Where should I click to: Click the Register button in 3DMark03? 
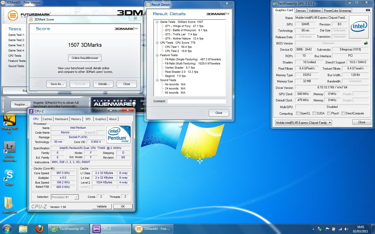click(21, 105)
